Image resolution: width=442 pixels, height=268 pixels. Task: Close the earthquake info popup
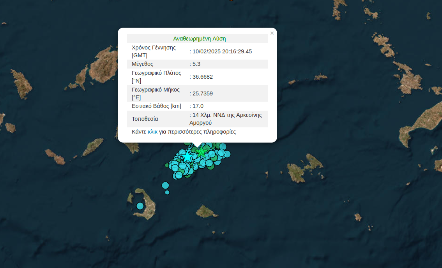click(x=272, y=33)
